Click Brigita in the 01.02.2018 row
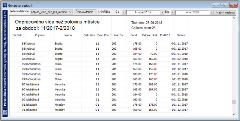Viewport: 240px width, 121px height. click(x=58, y=59)
